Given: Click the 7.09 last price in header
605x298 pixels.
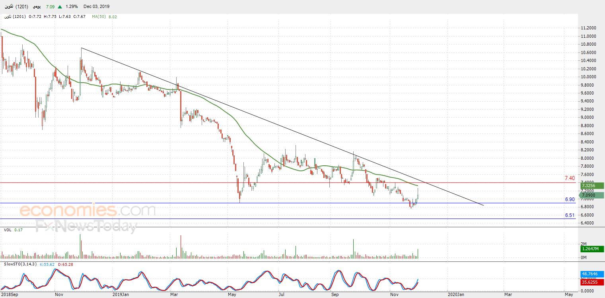Looking at the screenshot, I should point(51,7).
